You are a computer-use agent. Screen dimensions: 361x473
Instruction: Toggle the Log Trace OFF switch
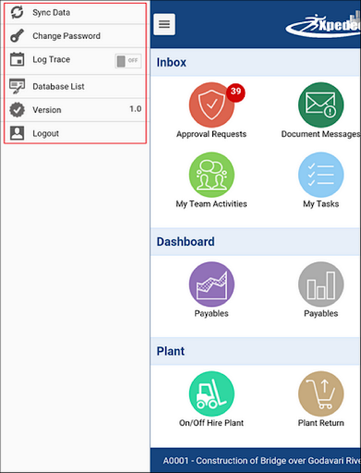[128, 61]
